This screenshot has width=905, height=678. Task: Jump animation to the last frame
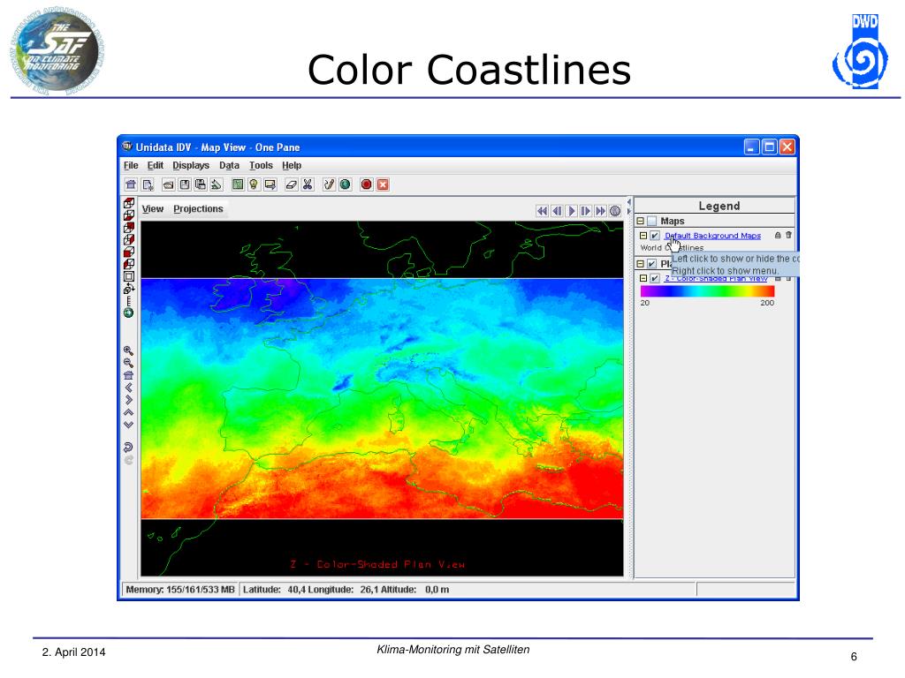click(x=601, y=211)
